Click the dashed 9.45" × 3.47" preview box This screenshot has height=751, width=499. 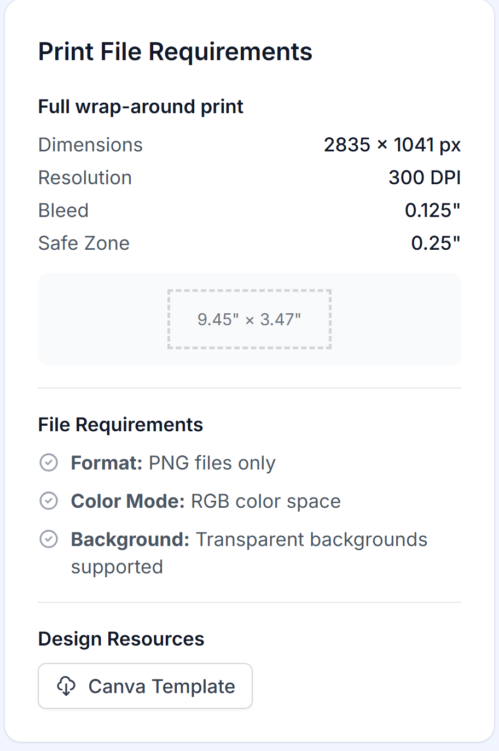[x=249, y=319]
